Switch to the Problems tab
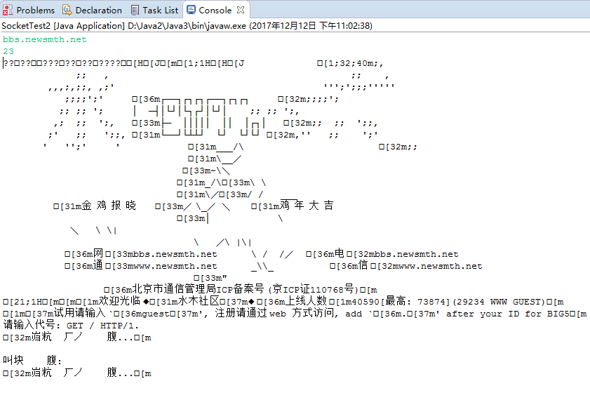 tap(35, 10)
